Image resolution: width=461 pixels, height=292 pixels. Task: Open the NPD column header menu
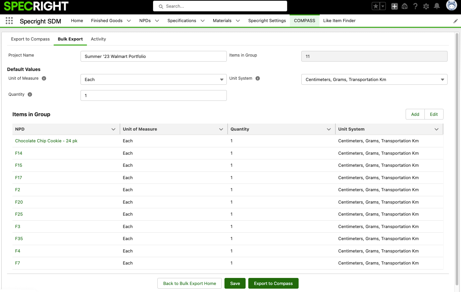[113, 129]
